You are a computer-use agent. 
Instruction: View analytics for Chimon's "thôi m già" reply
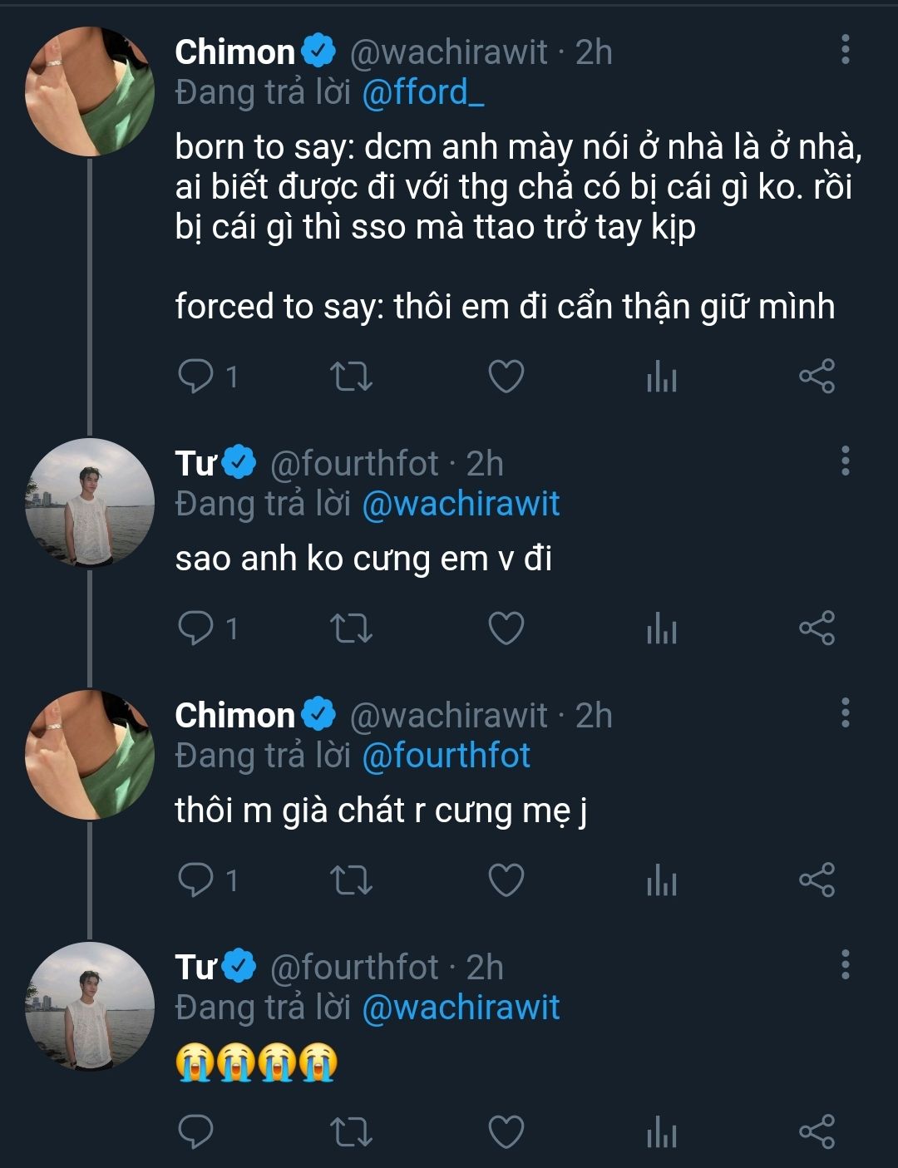[x=661, y=880]
